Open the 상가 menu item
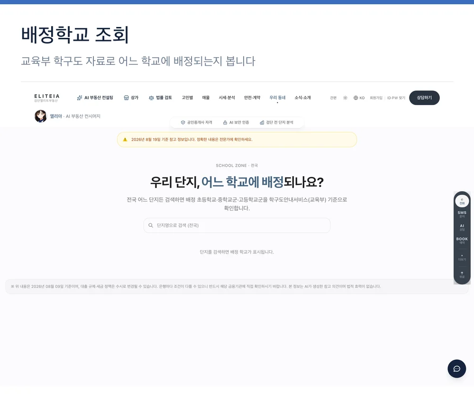 point(131,98)
